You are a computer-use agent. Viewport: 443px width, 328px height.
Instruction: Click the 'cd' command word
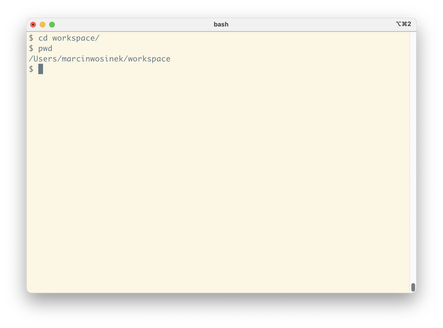(43, 38)
